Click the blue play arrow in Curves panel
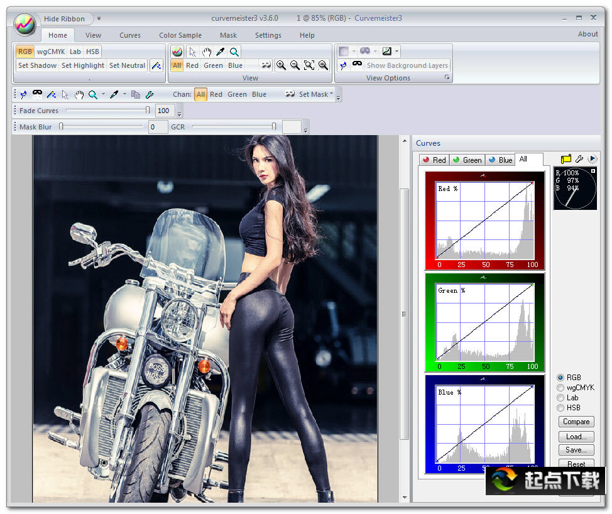This screenshot has width=612, height=514. (x=592, y=160)
